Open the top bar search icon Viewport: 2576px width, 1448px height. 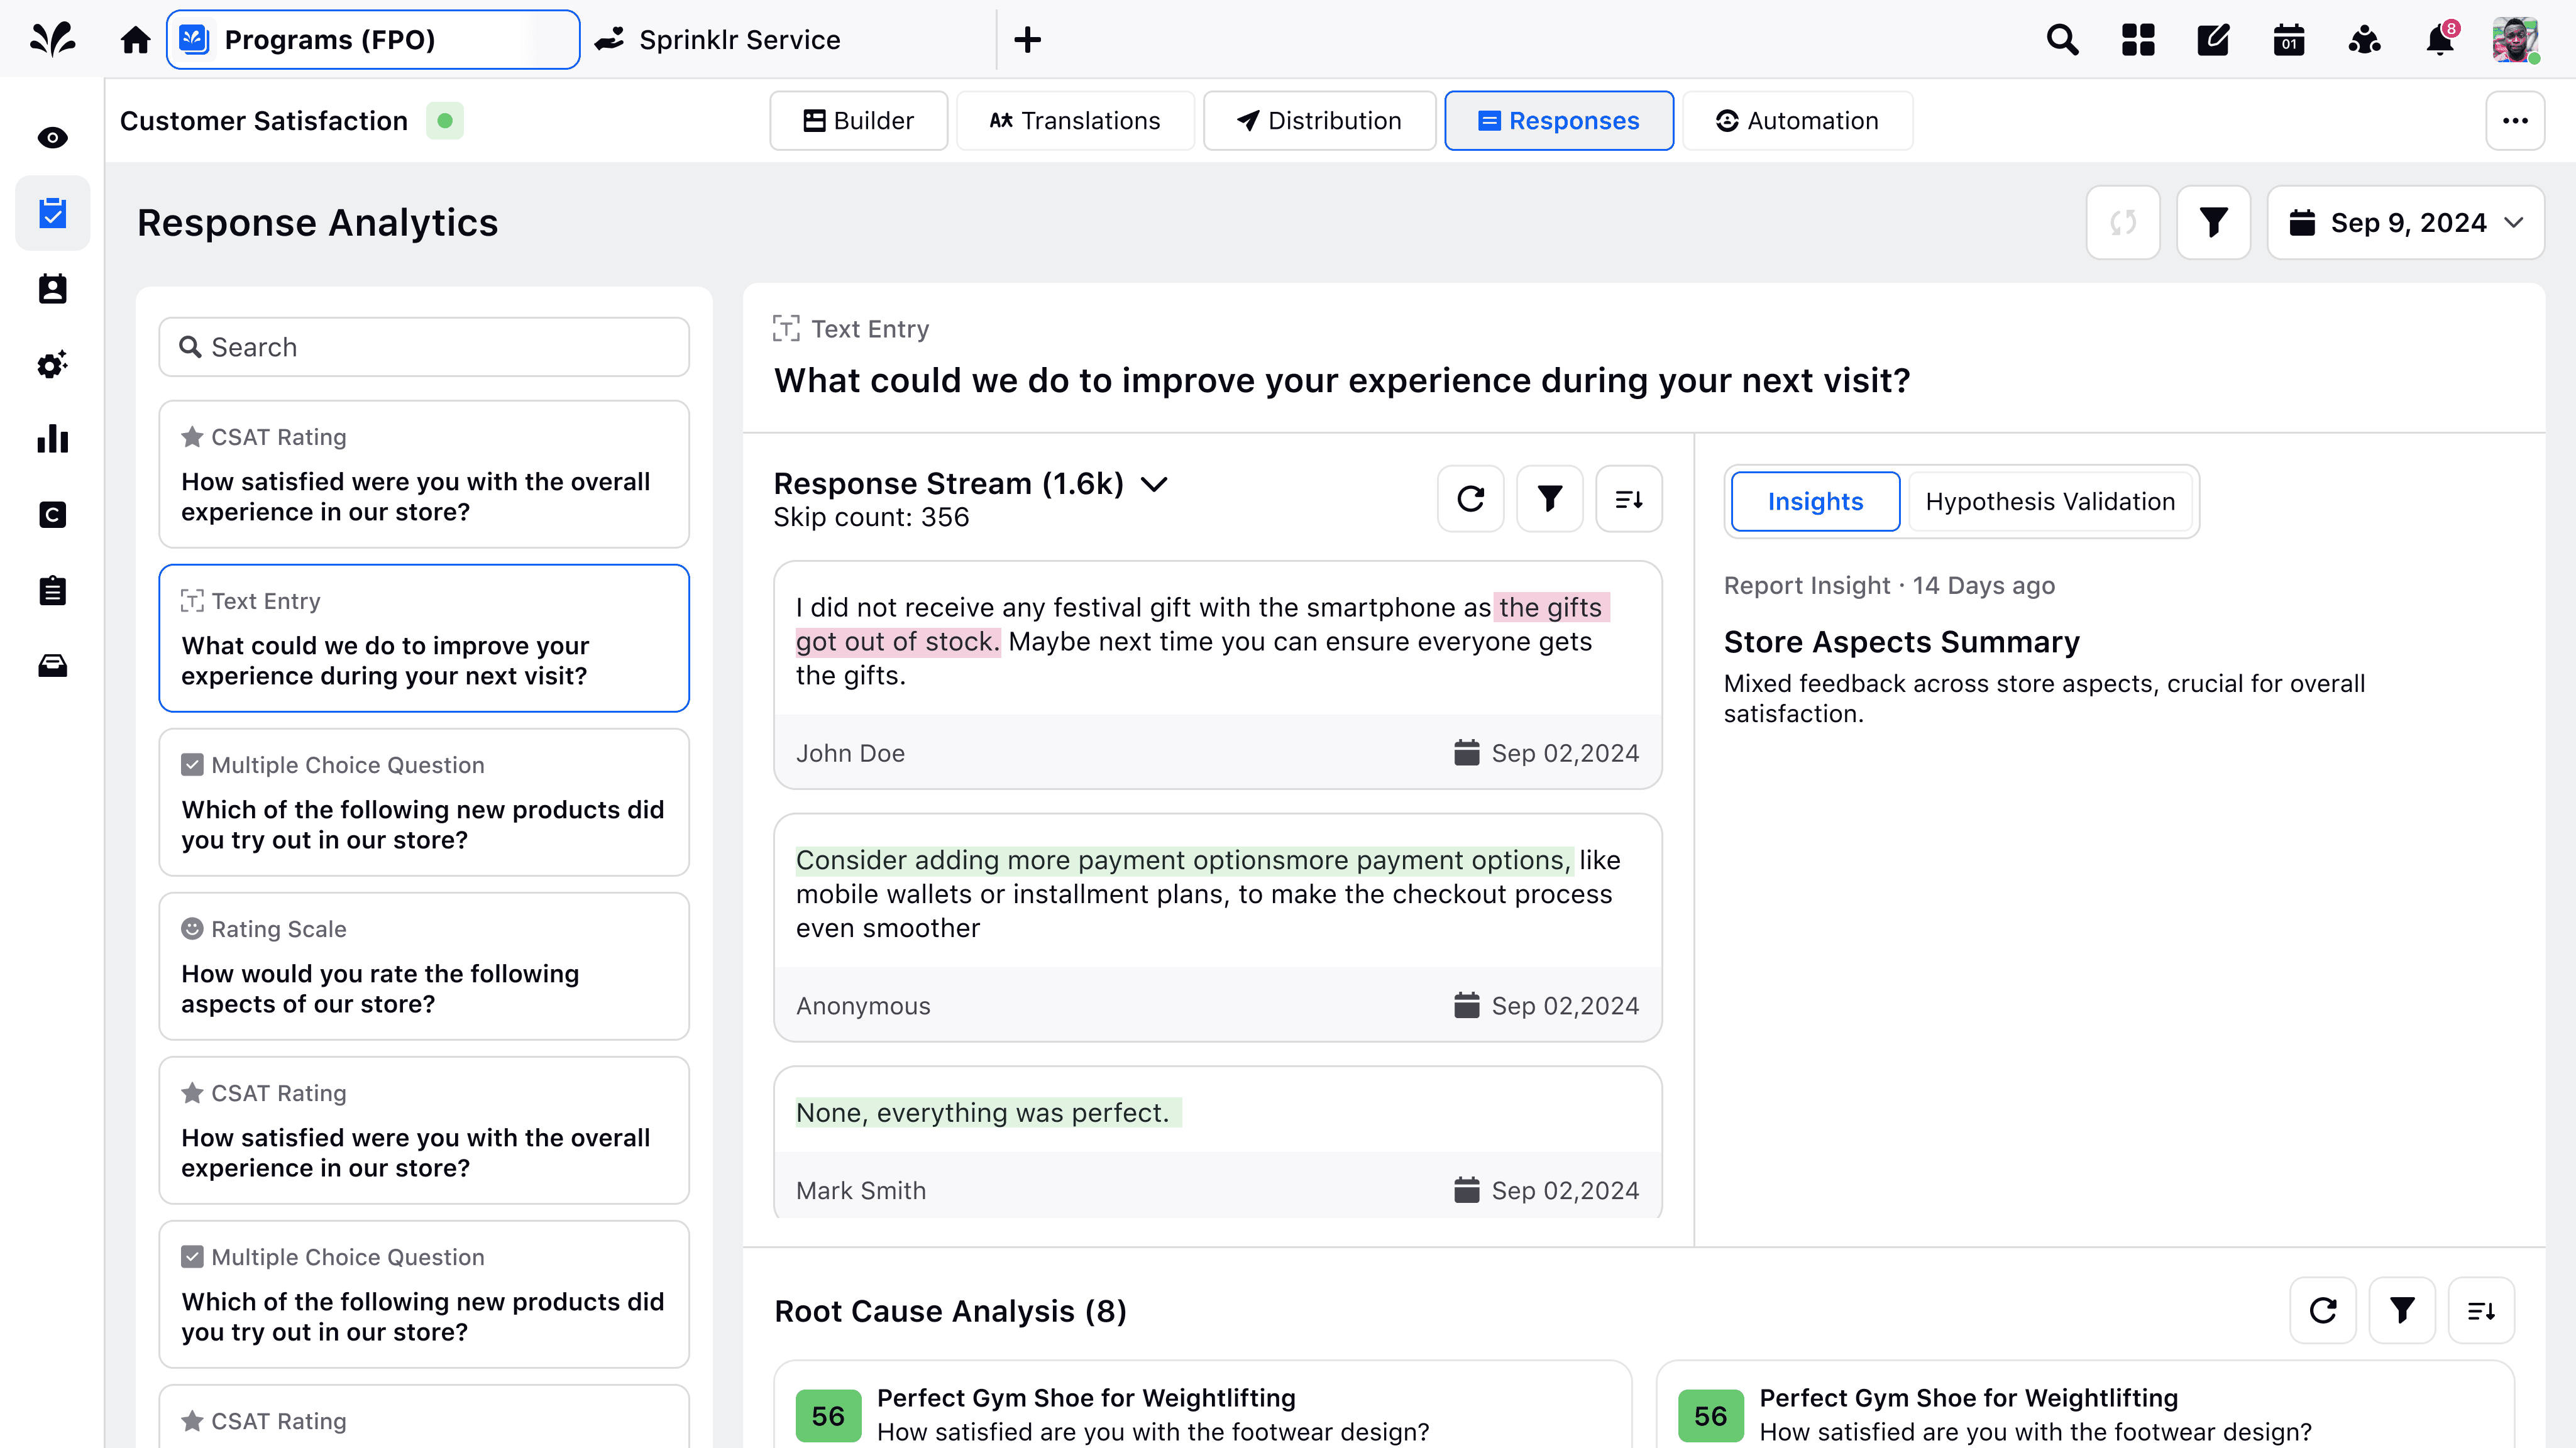(x=2062, y=40)
